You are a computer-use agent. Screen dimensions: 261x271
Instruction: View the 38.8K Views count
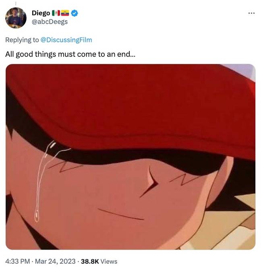[99, 261]
